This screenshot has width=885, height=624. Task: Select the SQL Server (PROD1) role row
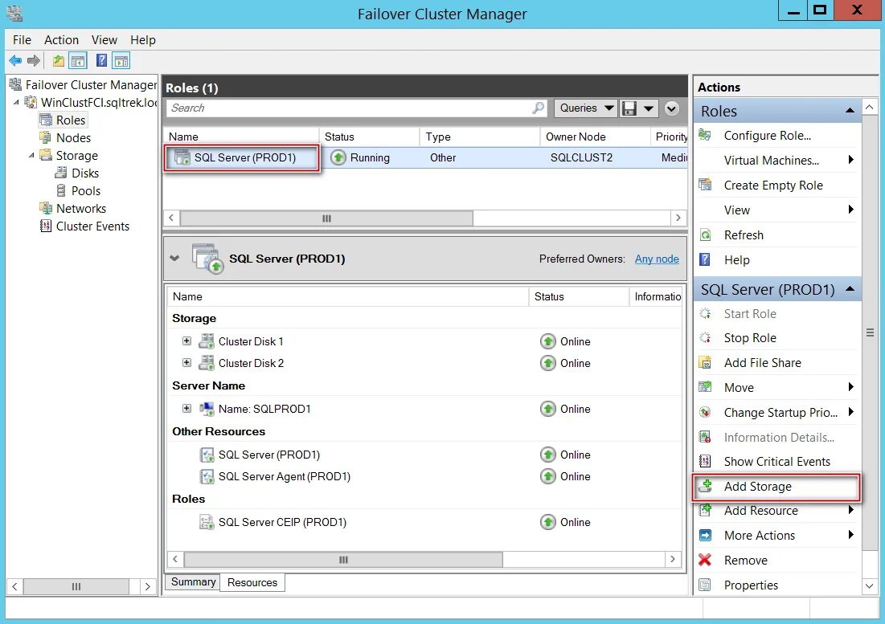pyautogui.click(x=425, y=157)
